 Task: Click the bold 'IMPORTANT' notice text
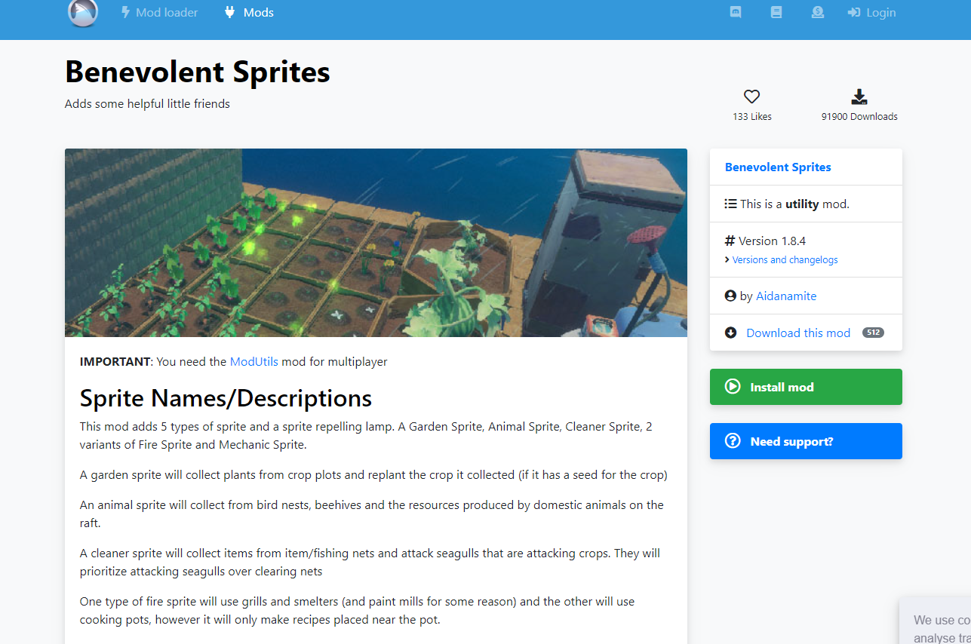pos(115,362)
